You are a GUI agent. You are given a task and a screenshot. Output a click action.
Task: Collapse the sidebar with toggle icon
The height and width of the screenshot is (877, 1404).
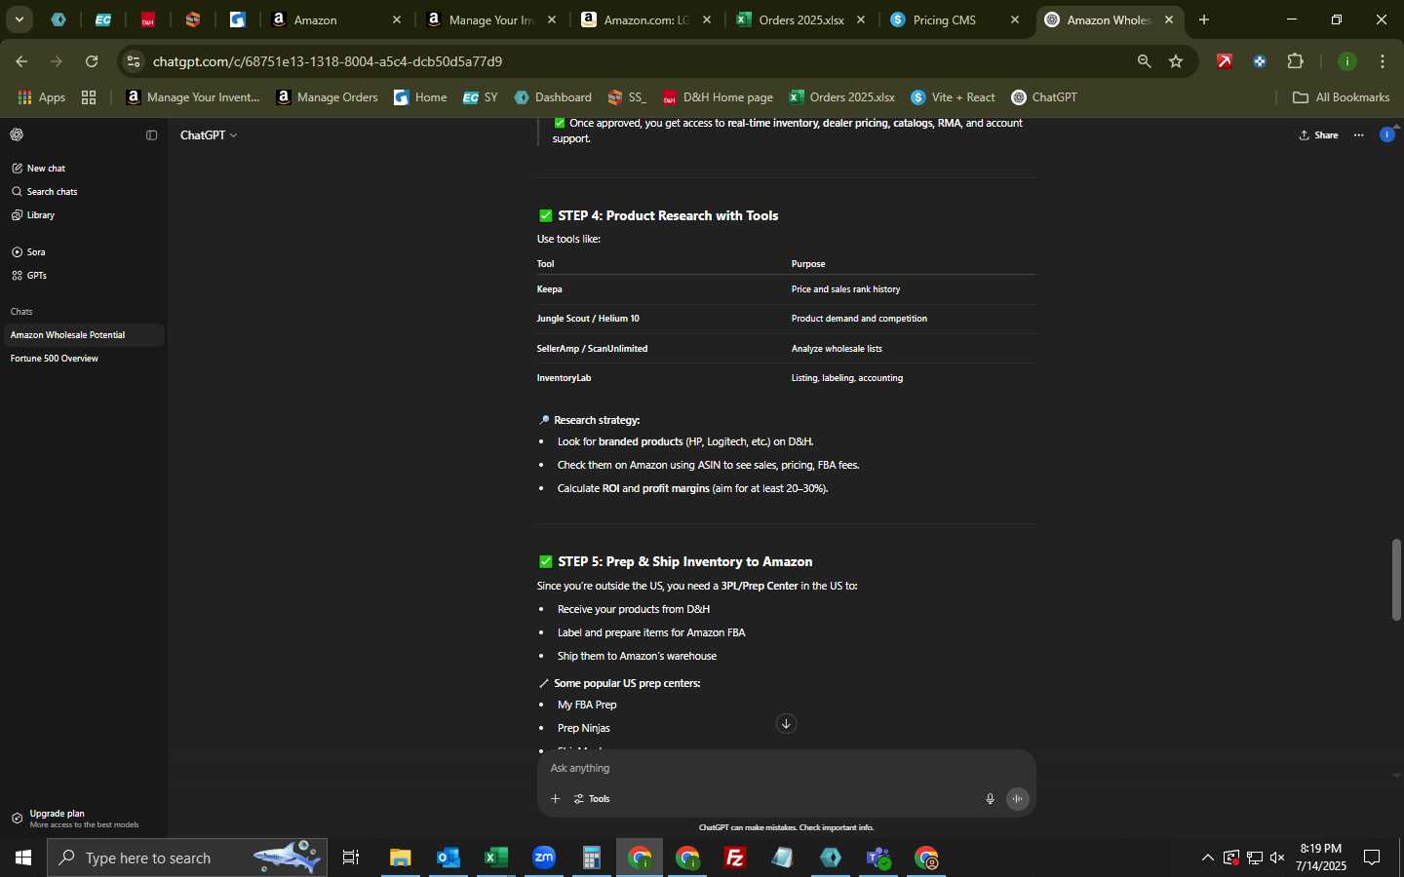coord(151,134)
